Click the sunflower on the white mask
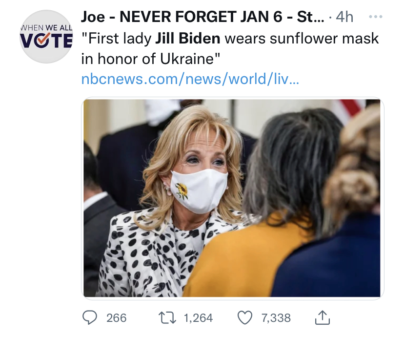 tap(182, 190)
